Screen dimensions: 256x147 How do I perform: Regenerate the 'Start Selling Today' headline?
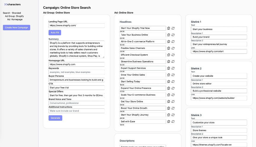tap(173, 81)
